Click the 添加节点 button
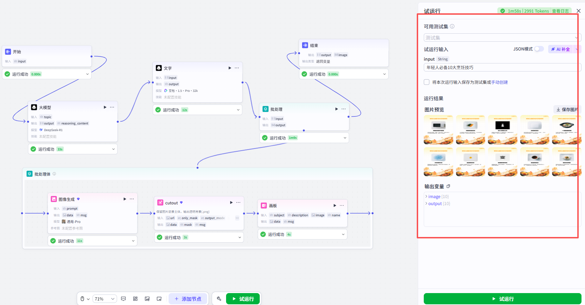This screenshot has height=305, width=585. tap(188, 299)
